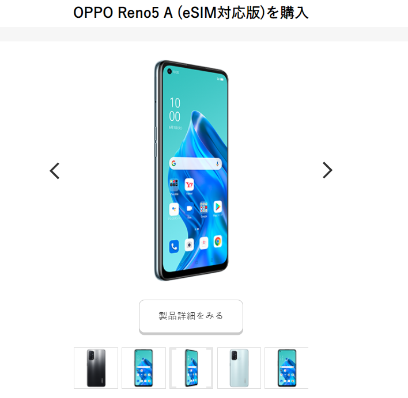Click the Yahoo! app icon on phone

click(190, 185)
